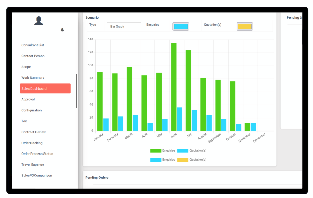Click the green October enquiries bar
This screenshot has height=198, width=313.
[x=233, y=106]
